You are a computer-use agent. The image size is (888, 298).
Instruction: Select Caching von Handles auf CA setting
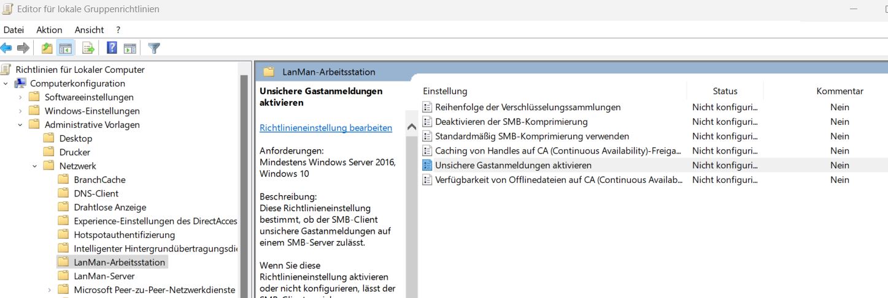(559, 151)
